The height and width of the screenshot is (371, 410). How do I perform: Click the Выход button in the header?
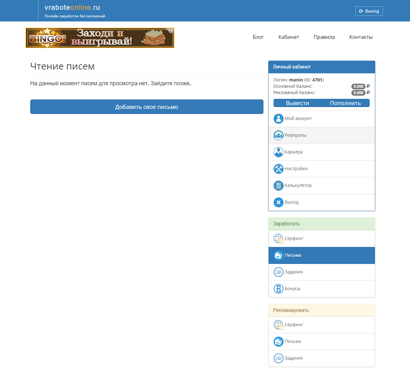369,11
